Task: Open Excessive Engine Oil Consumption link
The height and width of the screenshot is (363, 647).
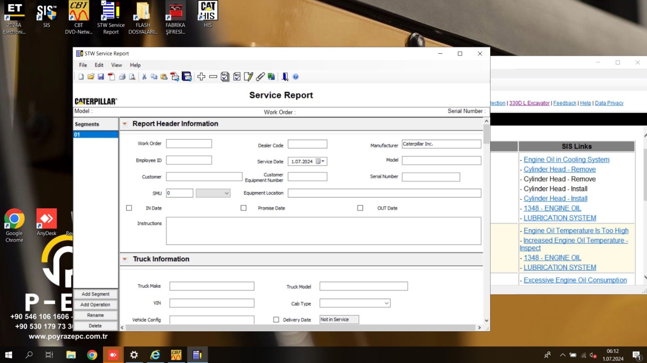Action: (x=575, y=280)
